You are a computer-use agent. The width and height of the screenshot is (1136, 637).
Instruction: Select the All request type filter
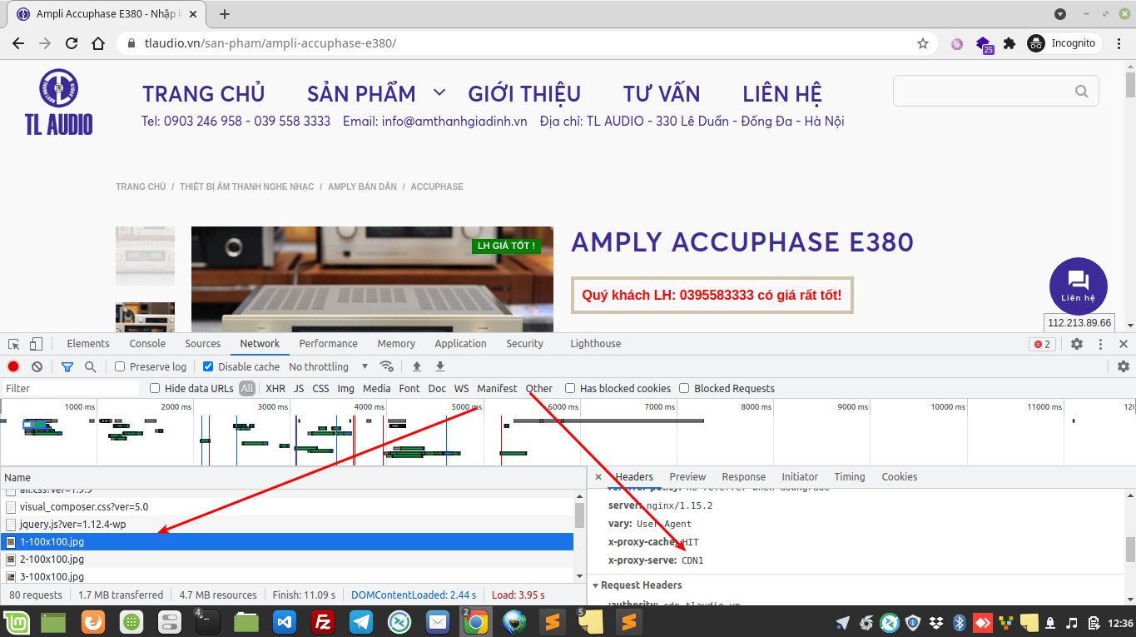(x=247, y=388)
